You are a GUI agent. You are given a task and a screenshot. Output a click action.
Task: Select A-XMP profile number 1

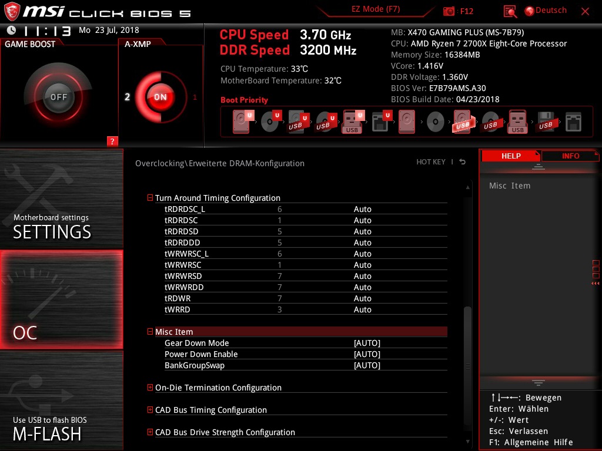tap(195, 97)
